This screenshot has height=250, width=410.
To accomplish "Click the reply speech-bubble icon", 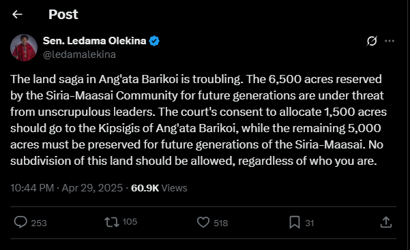I will pos(20,222).
